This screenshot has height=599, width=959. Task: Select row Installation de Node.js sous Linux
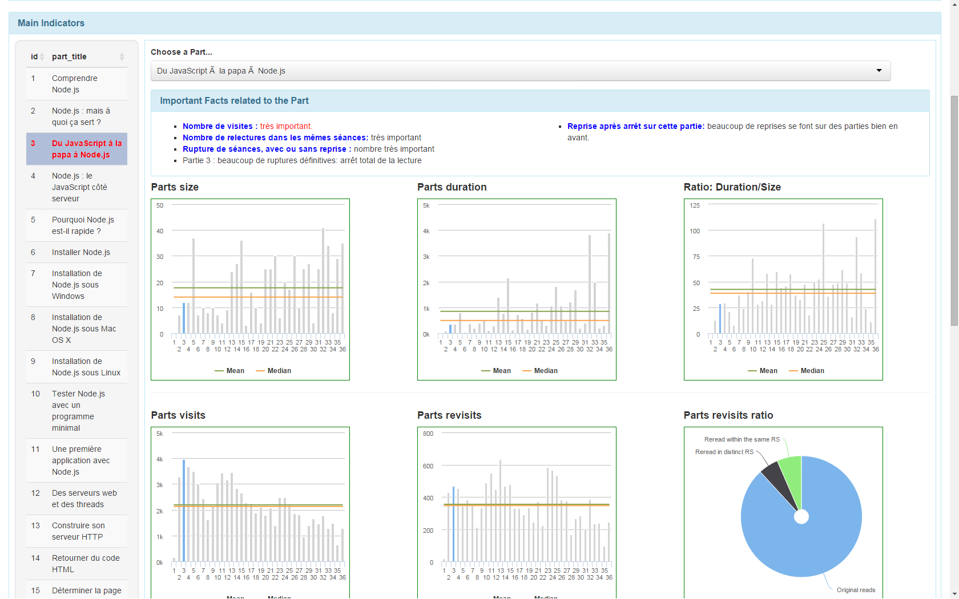[76, 367]
